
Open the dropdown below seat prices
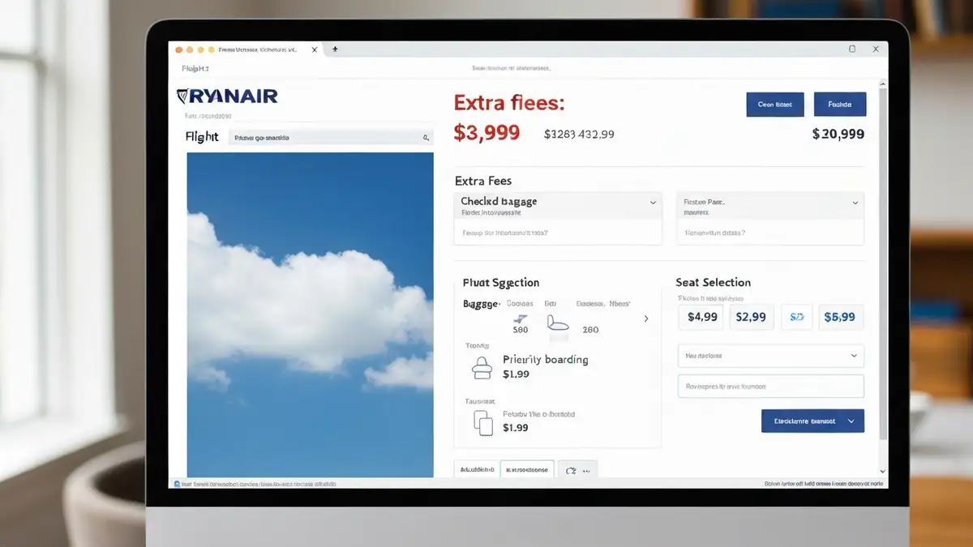[x=770, y=356]
